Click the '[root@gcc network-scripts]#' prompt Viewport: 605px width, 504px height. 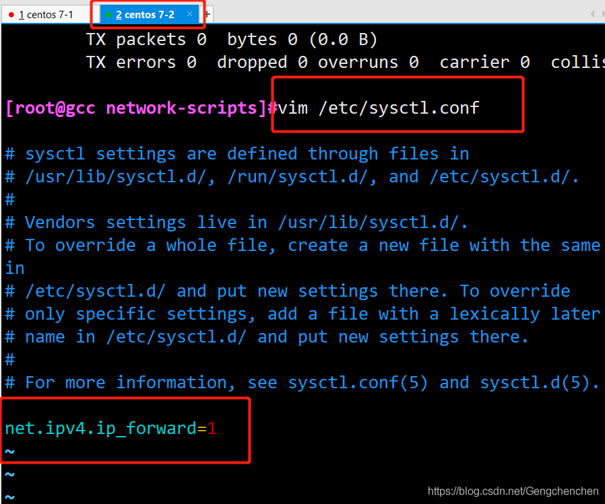[x=141, y=108]
